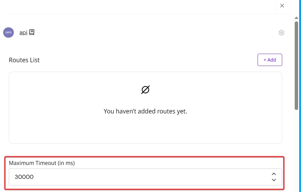Image resolution: width=301 pixels, height=192 pixels.
Task: Open the settings gear for the api
Action: tap(281, 33)
